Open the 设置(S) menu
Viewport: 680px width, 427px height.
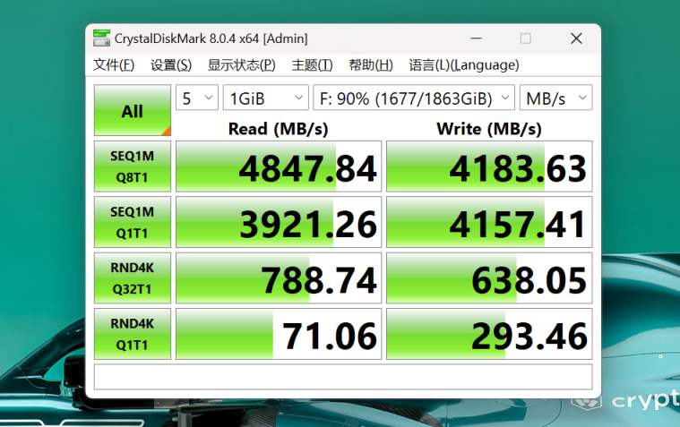pos(171,65)
